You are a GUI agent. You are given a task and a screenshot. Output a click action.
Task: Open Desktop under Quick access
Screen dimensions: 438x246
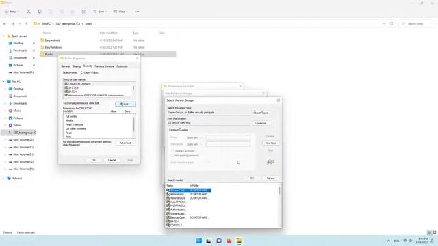[18, 43]
